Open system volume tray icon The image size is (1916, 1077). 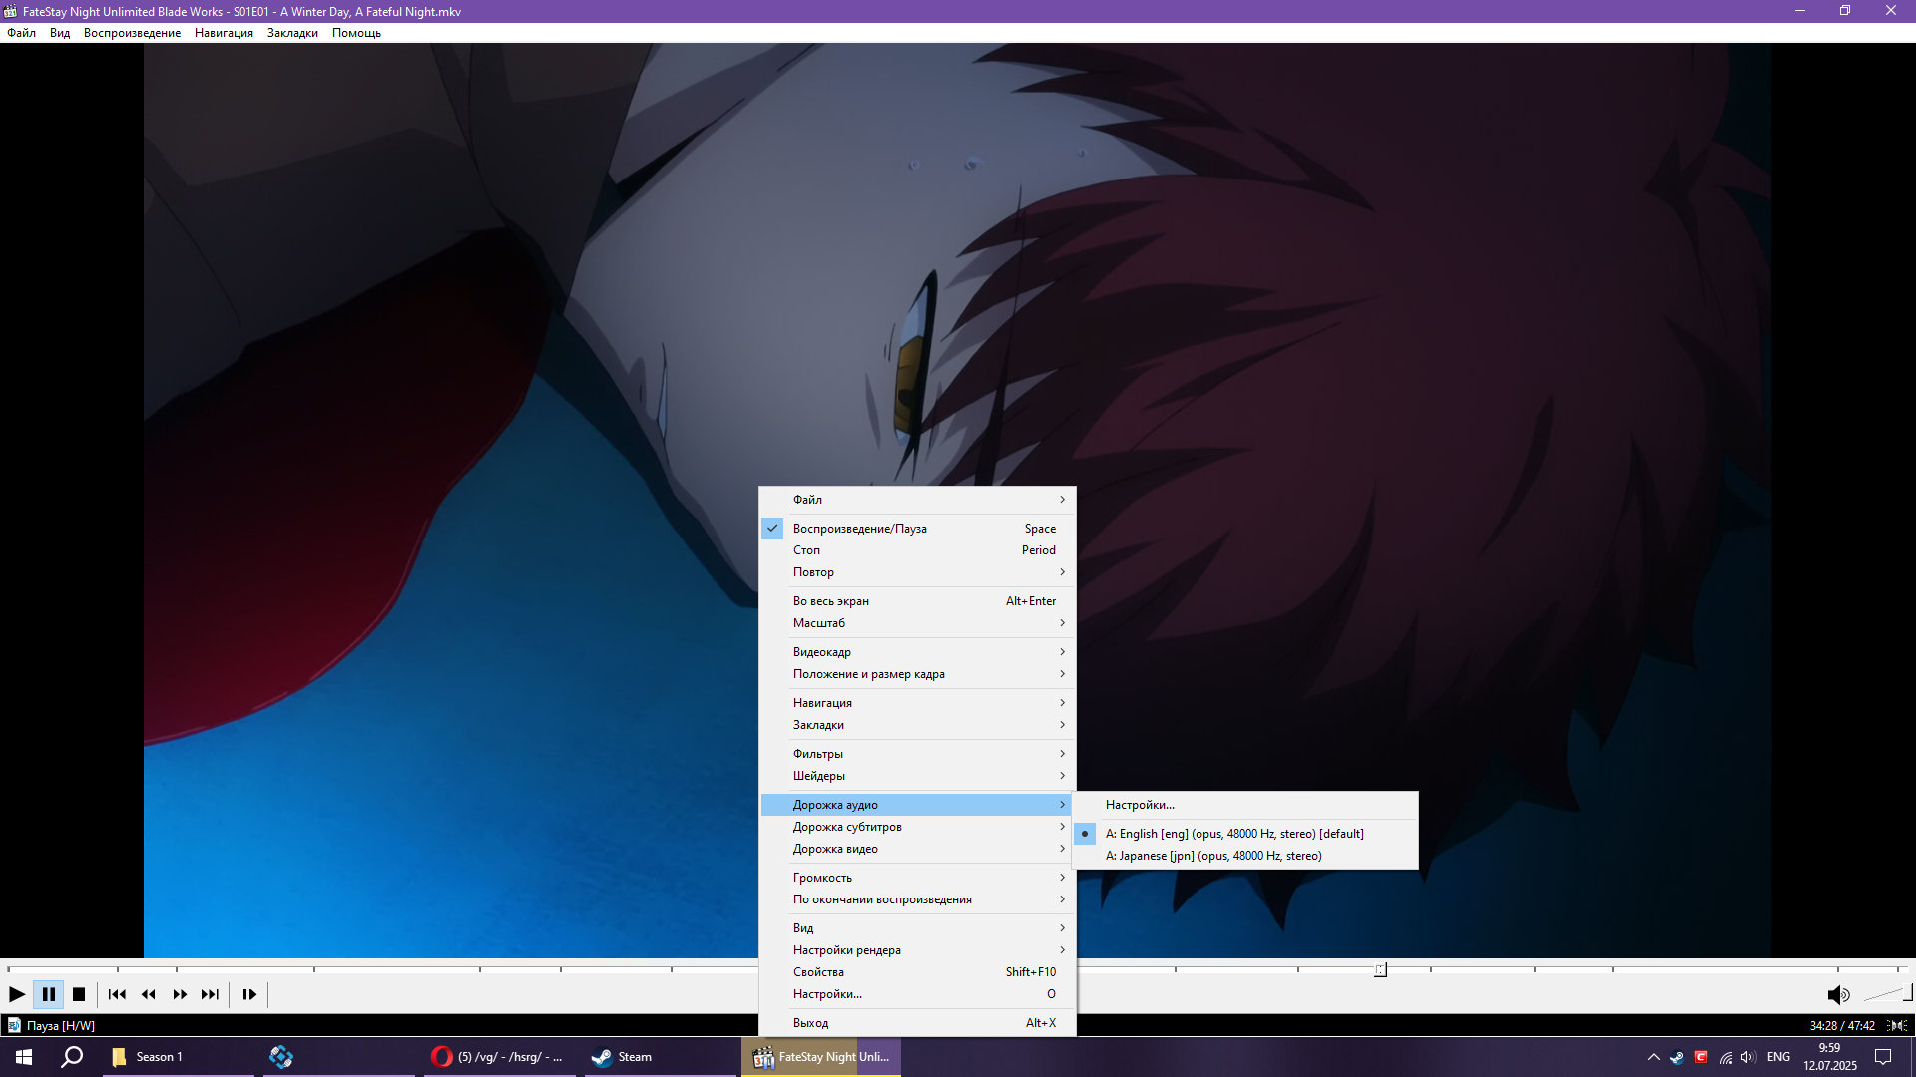(x=1748, y=1057)
